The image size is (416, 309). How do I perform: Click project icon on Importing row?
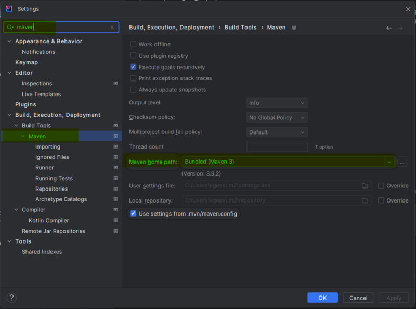pyautogui.click(x=115, y=146)
